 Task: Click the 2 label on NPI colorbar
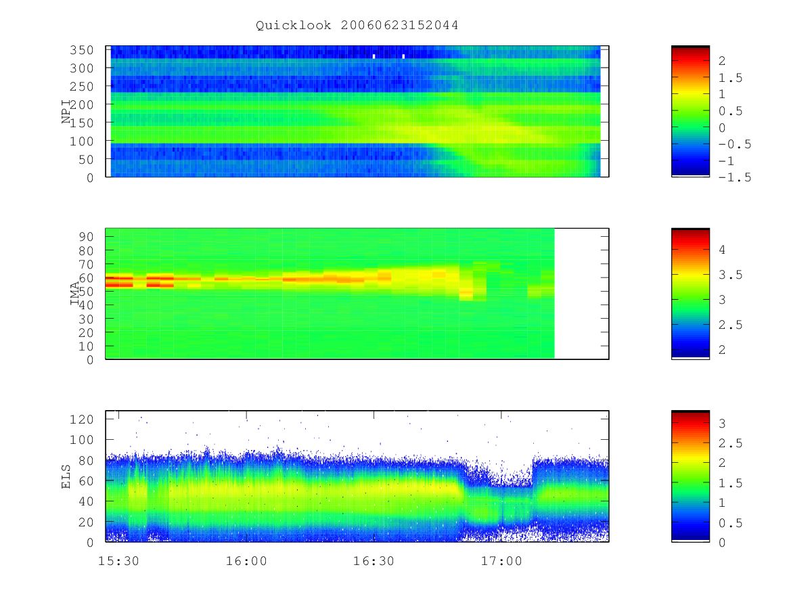pyautogui.click(x=722, y=61)
